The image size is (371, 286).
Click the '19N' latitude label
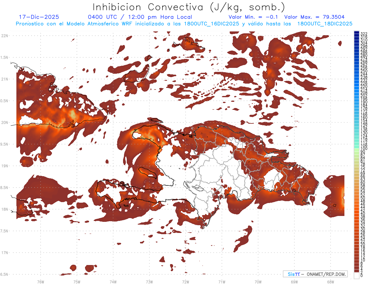click(4, 166)
